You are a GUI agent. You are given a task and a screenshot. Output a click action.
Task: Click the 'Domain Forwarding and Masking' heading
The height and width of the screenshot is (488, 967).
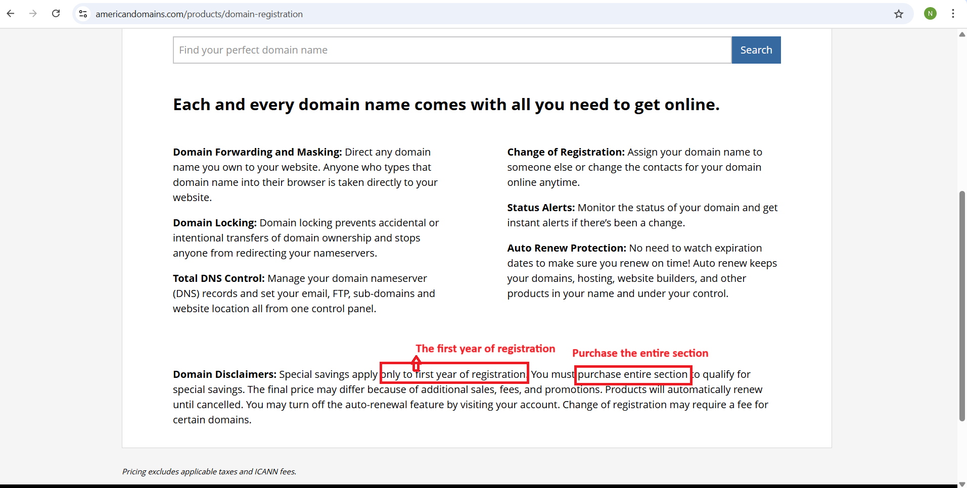coord(257,152)
